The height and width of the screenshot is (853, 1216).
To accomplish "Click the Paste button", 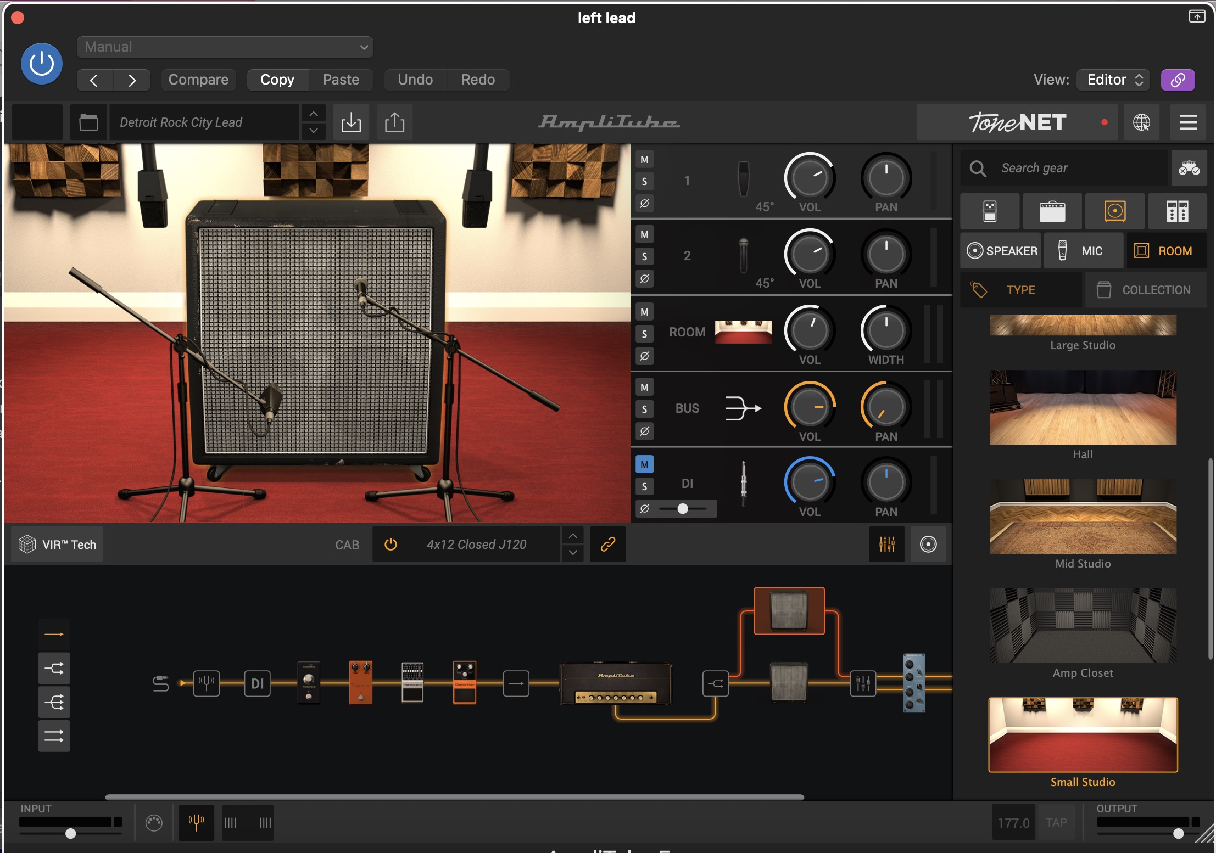I will [x=341, y=80].
